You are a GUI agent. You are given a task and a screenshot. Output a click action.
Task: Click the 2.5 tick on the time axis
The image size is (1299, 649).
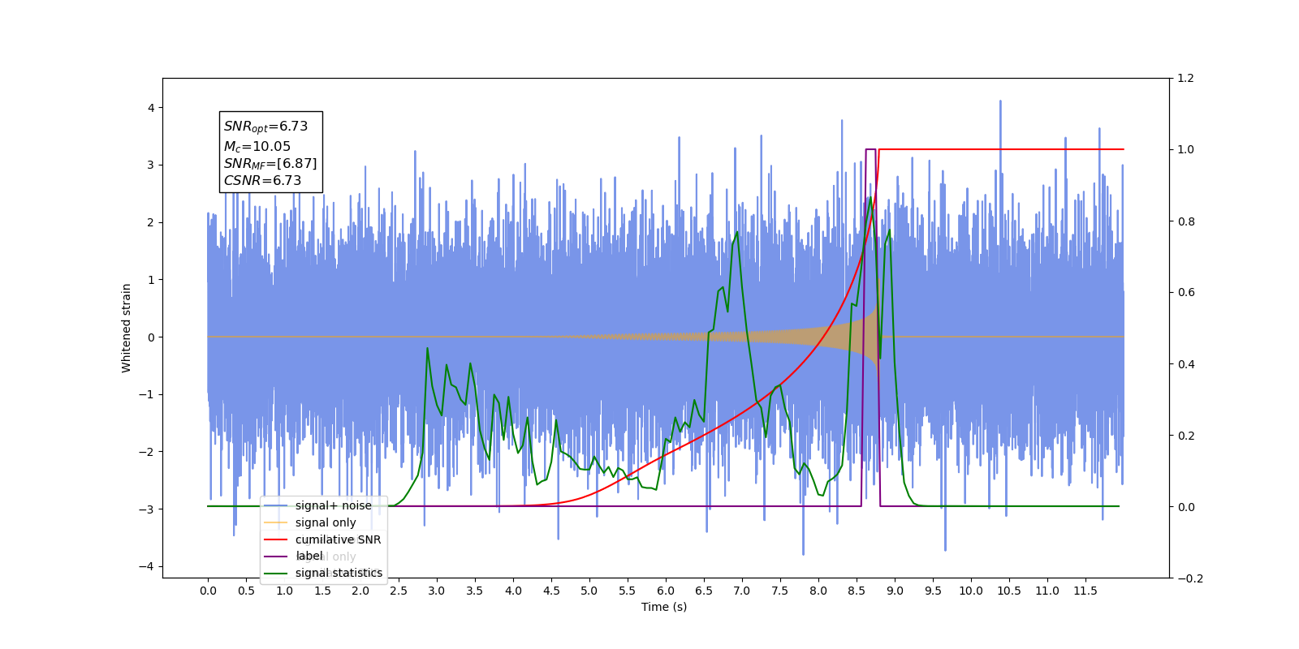[x=399, y=591]
